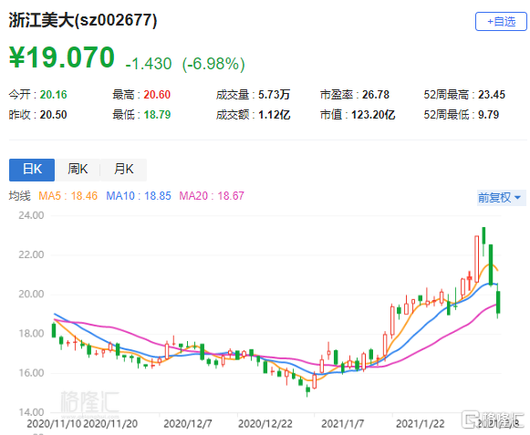Switch to the 周K tab
The height and width of the screenshot is (435, 530).
click(x=78, y=170)
